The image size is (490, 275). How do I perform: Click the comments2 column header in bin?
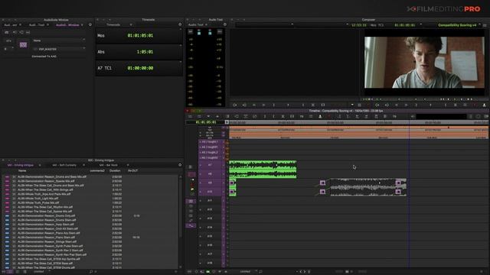point(97,170)
